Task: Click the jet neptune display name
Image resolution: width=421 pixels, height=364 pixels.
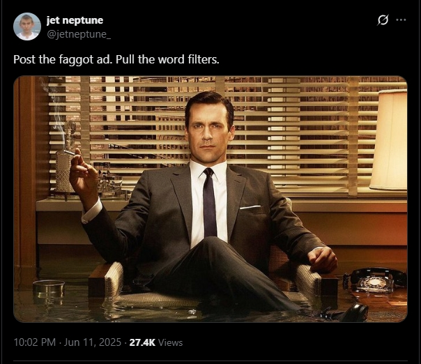Action: click(x=75, y=20)
